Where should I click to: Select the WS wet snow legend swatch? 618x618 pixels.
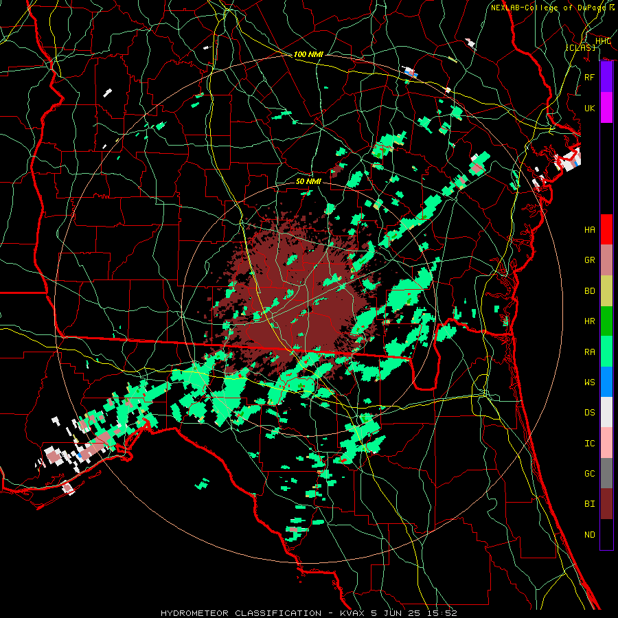[x=606, y=382]
